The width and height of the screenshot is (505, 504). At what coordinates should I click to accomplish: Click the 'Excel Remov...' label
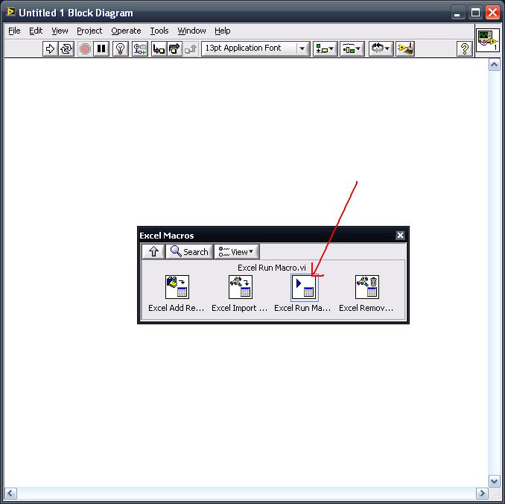pos(366,308)
